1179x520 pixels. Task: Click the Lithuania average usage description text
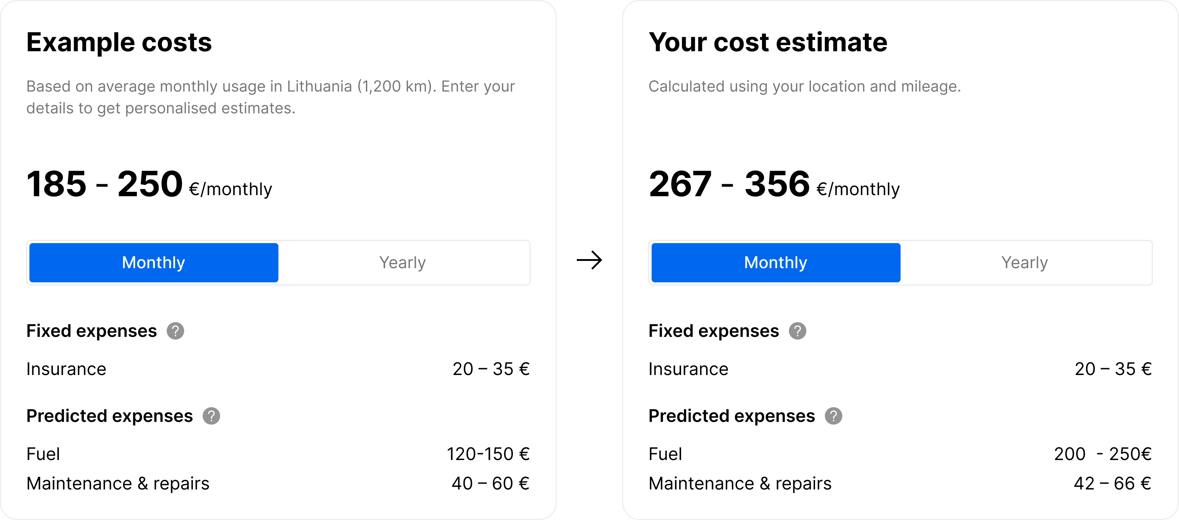(x=270, y=97)
